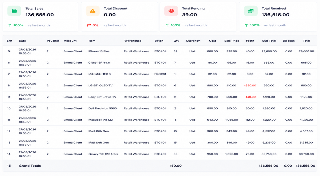Click the green up arrow under Total Pending
This screenshot has height=176, width=320.
click(167, 25)
